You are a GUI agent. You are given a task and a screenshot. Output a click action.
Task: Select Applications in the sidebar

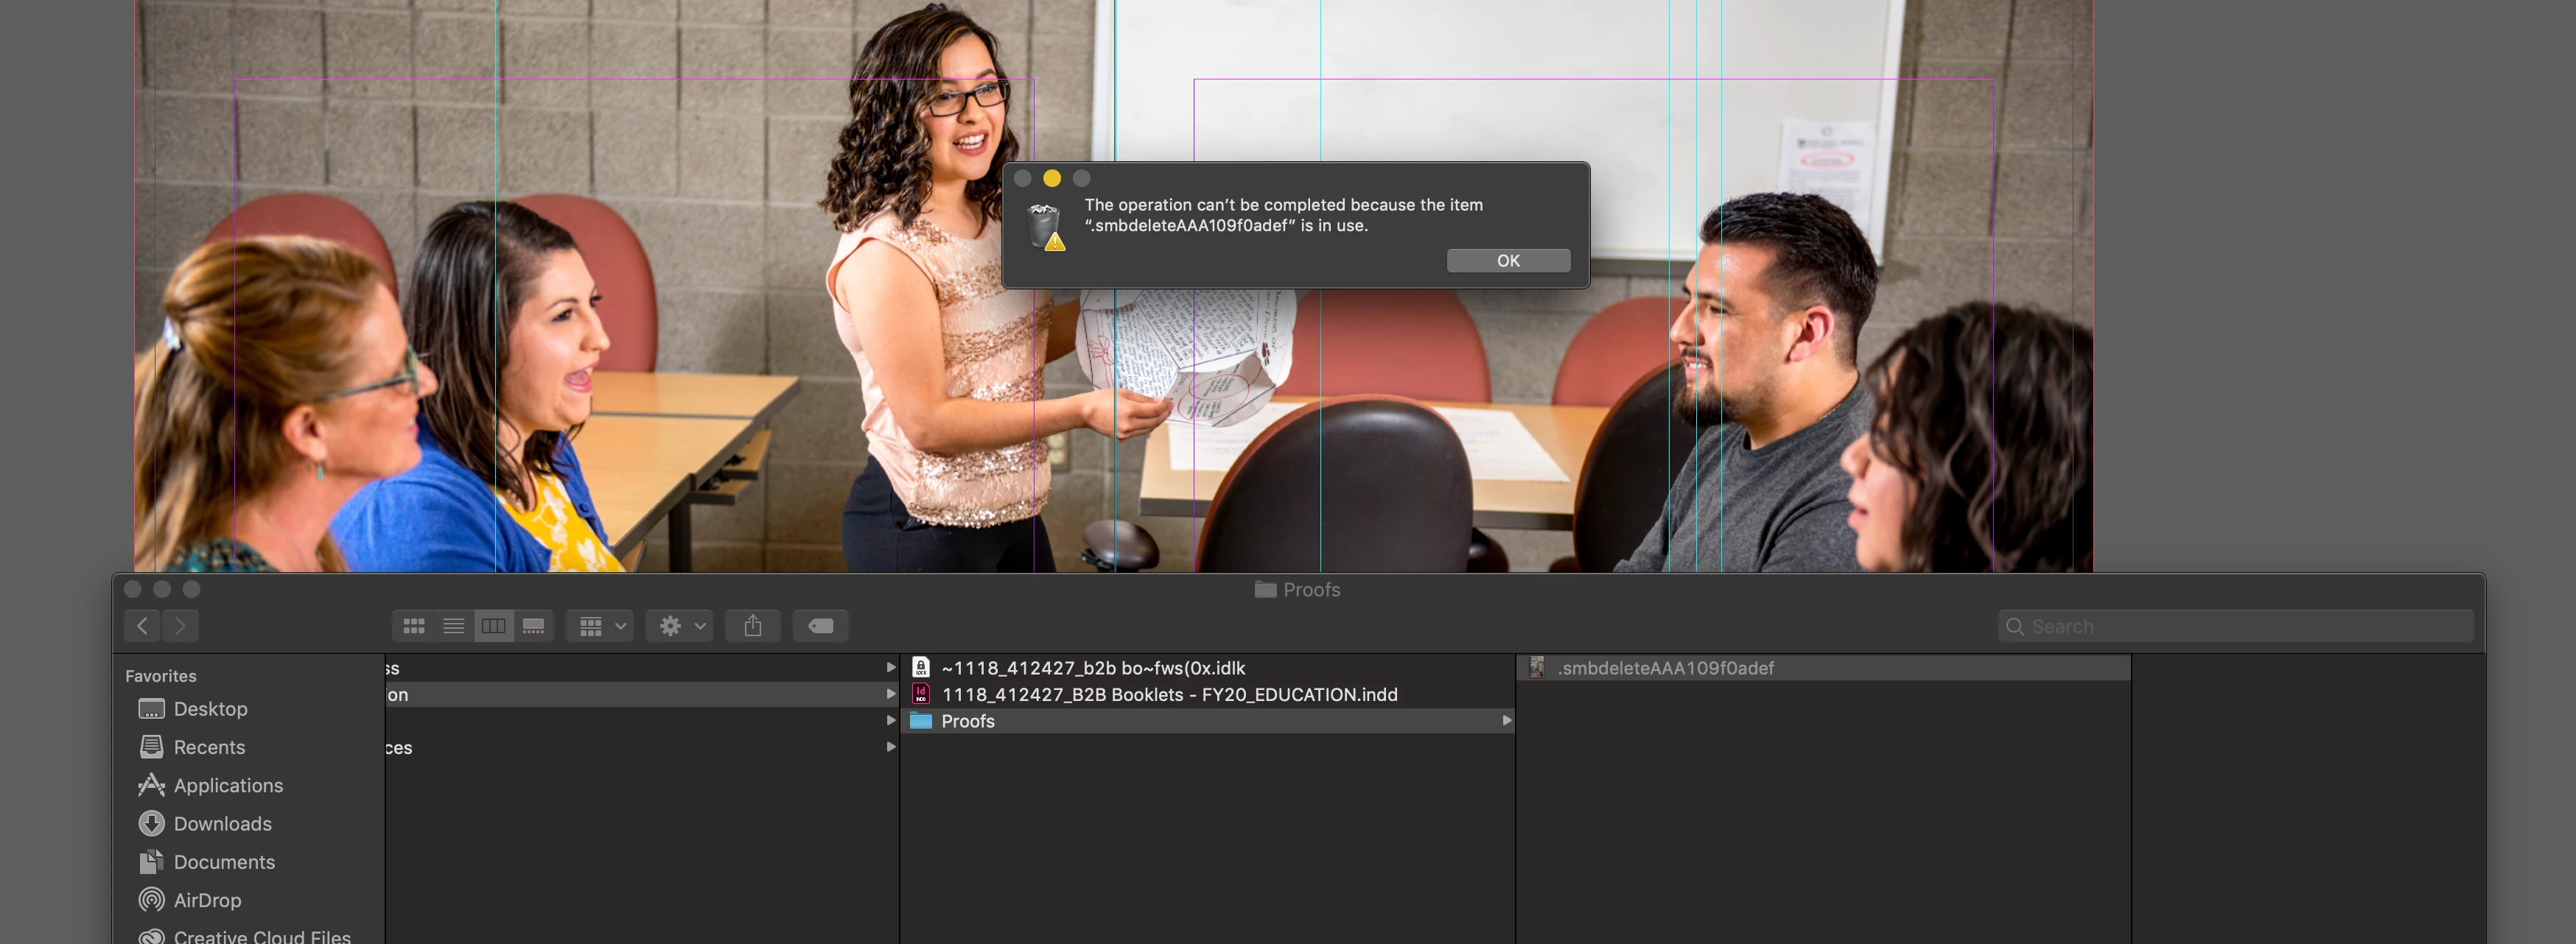coord(228,786)
